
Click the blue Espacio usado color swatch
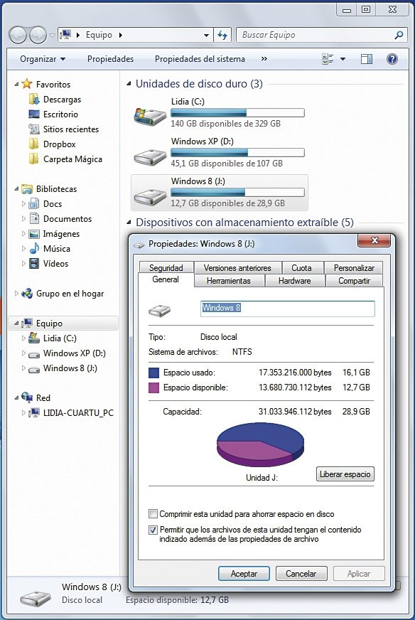pos(153,373)
